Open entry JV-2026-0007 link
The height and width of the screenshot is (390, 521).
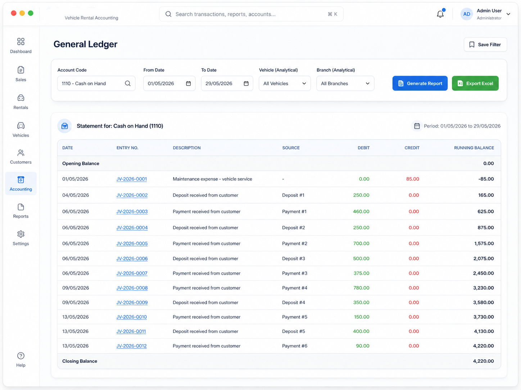pyautogui.click(x=132, y=273)
